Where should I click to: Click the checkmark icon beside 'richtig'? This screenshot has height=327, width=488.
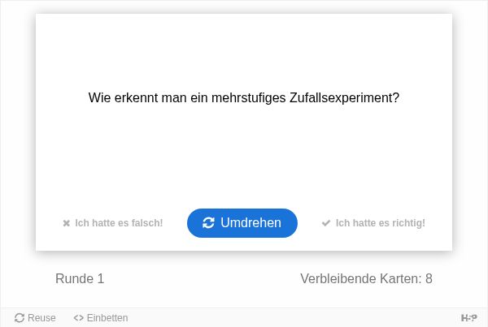tap(326, 222)
